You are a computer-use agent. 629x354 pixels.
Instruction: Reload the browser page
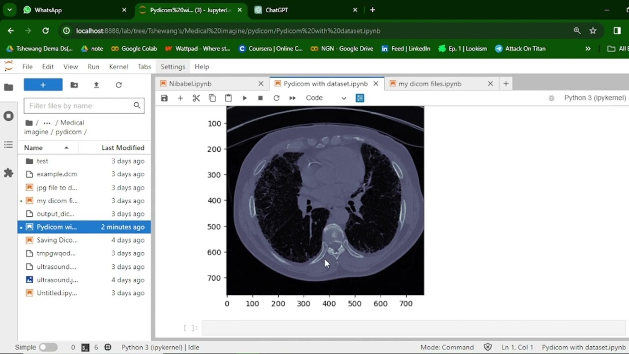click(45, 30)
